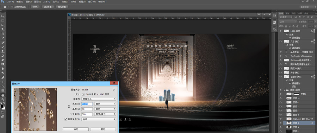Click the gear icon in Image Size dialog
The height and width of the screenshot is (133, 317).
click(114, 90)
